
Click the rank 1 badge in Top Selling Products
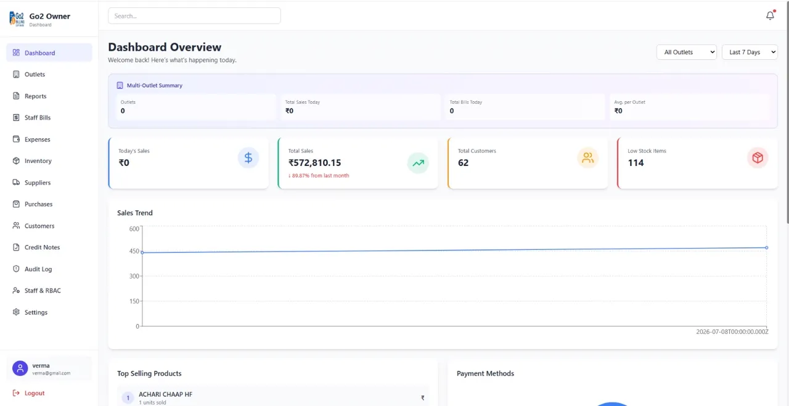128,398
